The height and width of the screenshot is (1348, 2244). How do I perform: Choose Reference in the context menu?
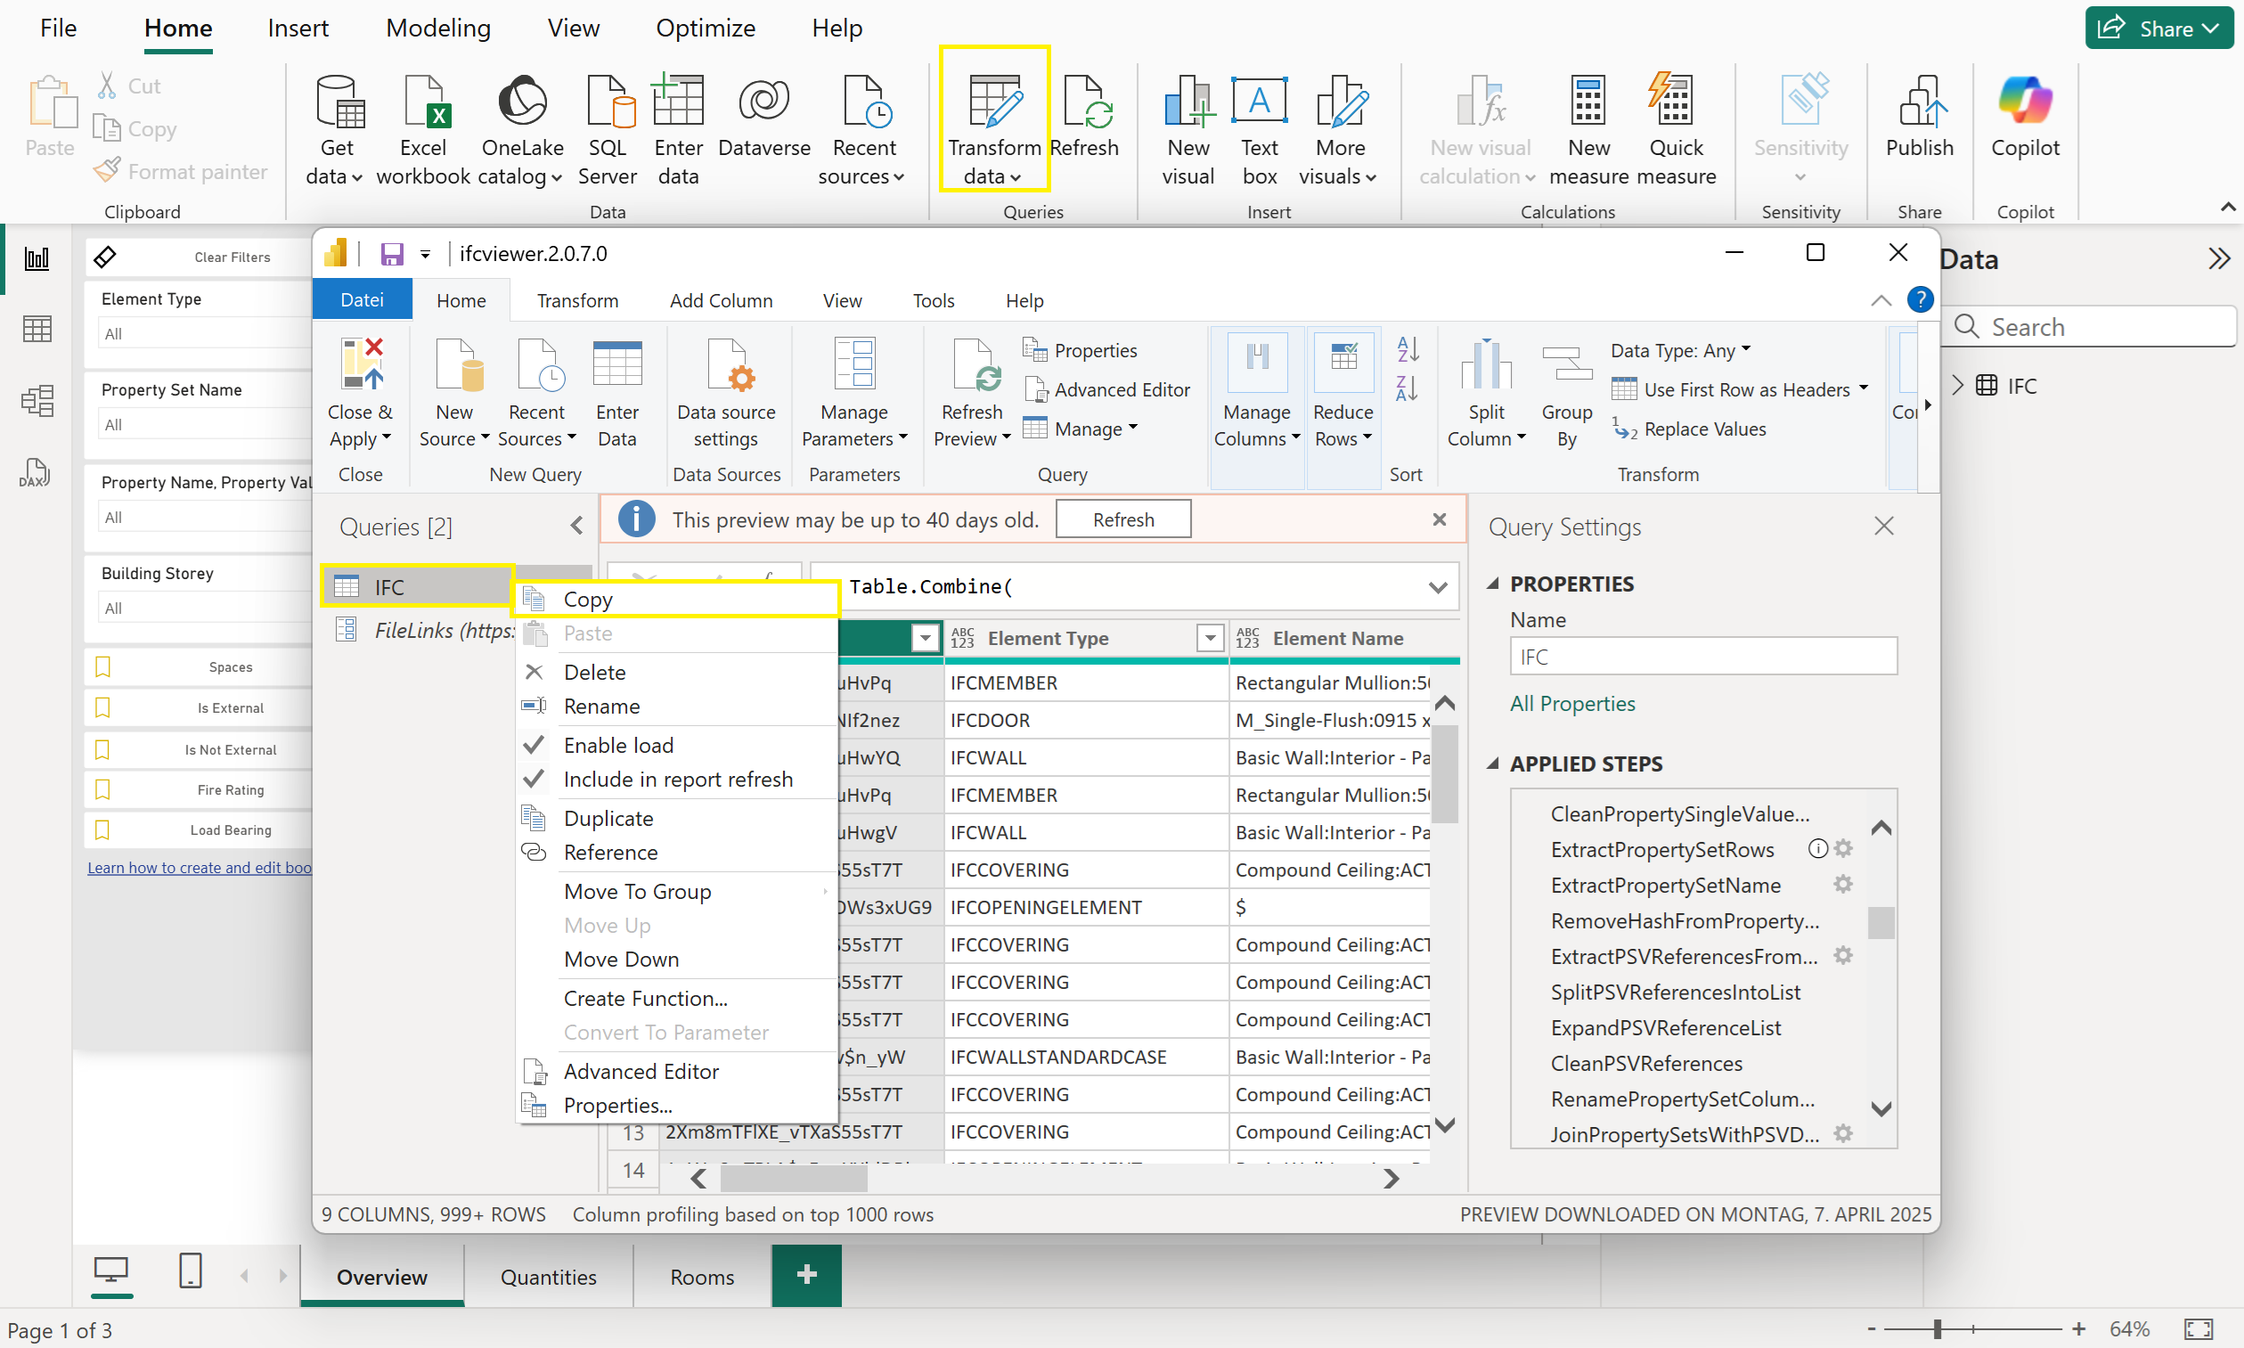point(676,852)
